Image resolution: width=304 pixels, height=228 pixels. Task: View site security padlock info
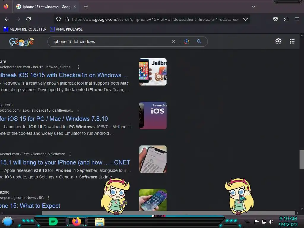[67, 19]
